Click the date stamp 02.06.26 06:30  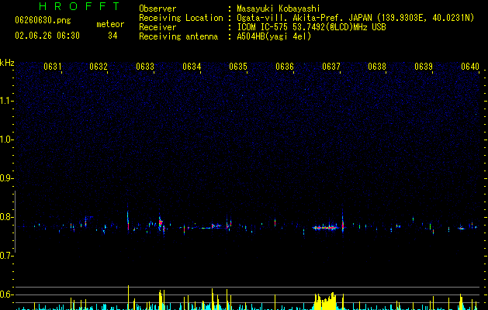[47, 36]
